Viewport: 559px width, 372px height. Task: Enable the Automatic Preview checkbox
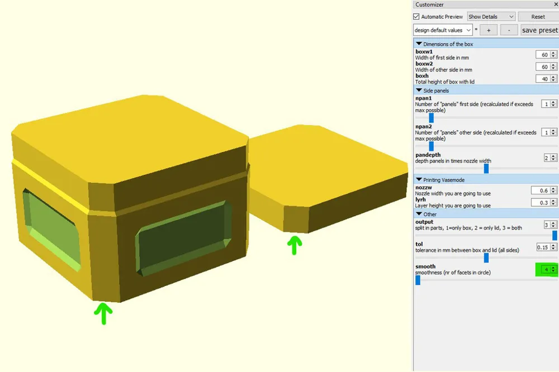point(416,16)
